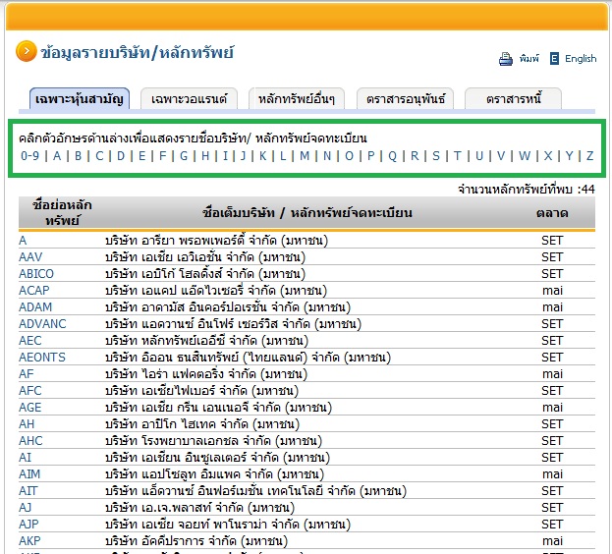
Task: Click the SET market cell in ADVANC row
Action: (x=552, y=324)
